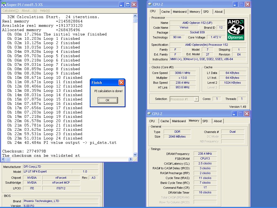Click the Multiplier value x 13.0
Screen dimensions: 277x208
pyautogui.click(x=183, y=78)
